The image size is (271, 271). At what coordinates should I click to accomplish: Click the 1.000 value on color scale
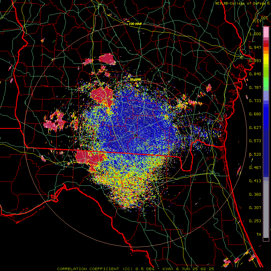tap(255, 34)
